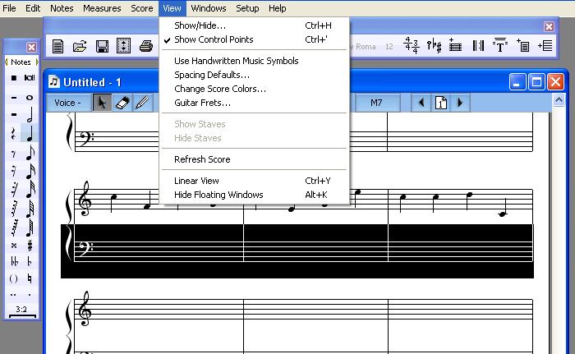Image resolution: width=575 pixels, height=354 pixels.
Task: Click the time signature toolbar icon
Action: tap(411, 47)
